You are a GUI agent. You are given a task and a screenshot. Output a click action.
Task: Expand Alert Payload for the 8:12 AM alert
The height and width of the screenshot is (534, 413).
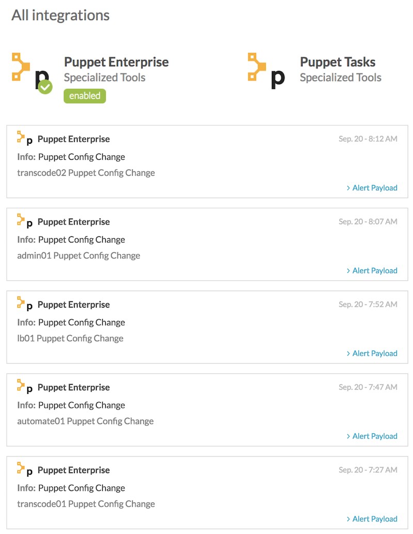(x=372, y=188)
